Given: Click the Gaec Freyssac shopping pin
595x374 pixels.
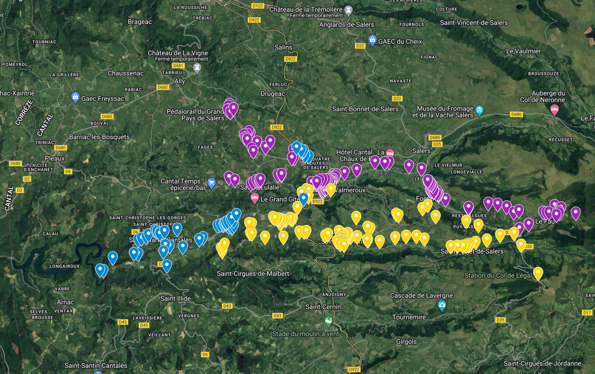Looking at the screenshot, I should point(75,97).
